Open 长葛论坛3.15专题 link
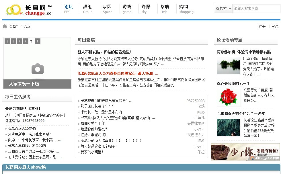The image size is (281, 174). click(22, 128)
